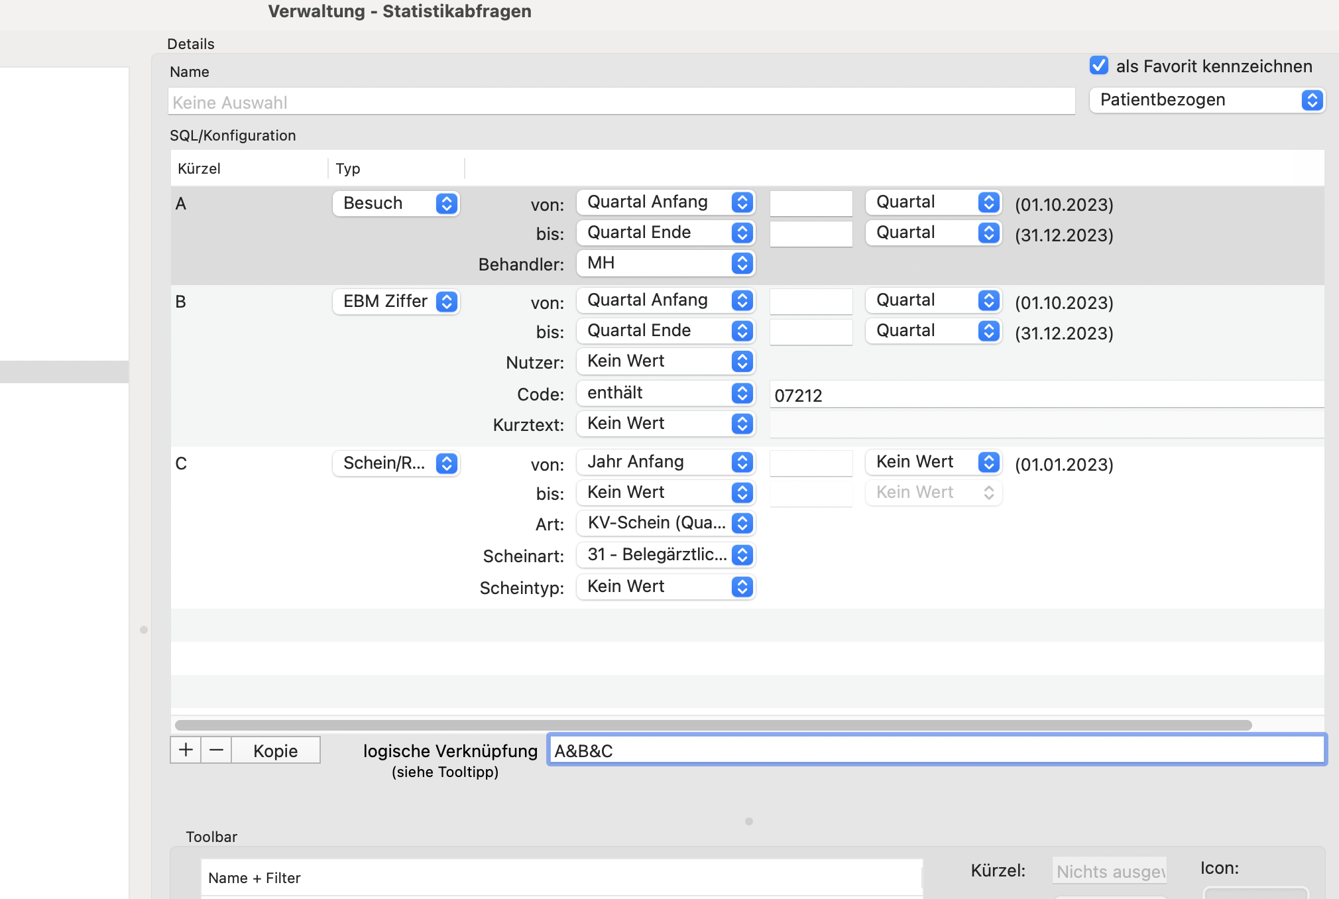The width and height of the screenshot is (1339, 899).
Task: Click the Kürzel column header
Action: point(249,168)
